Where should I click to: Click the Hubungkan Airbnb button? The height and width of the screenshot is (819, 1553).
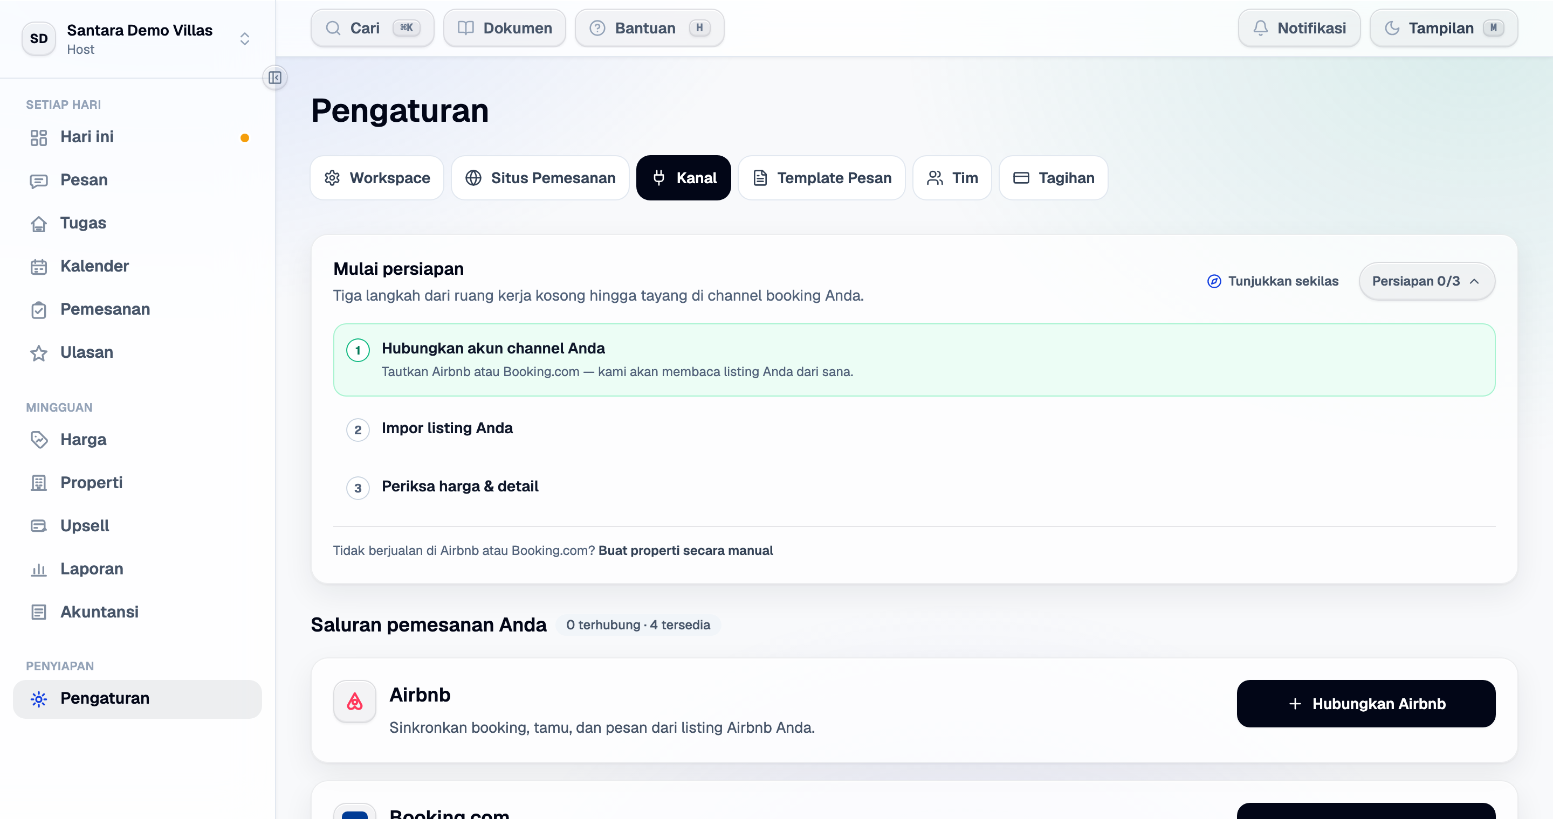tap(1366, 703)
